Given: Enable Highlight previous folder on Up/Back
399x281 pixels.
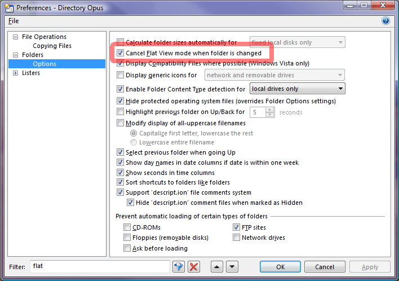Looking at the screenshot, I should [x=120, y=112].
